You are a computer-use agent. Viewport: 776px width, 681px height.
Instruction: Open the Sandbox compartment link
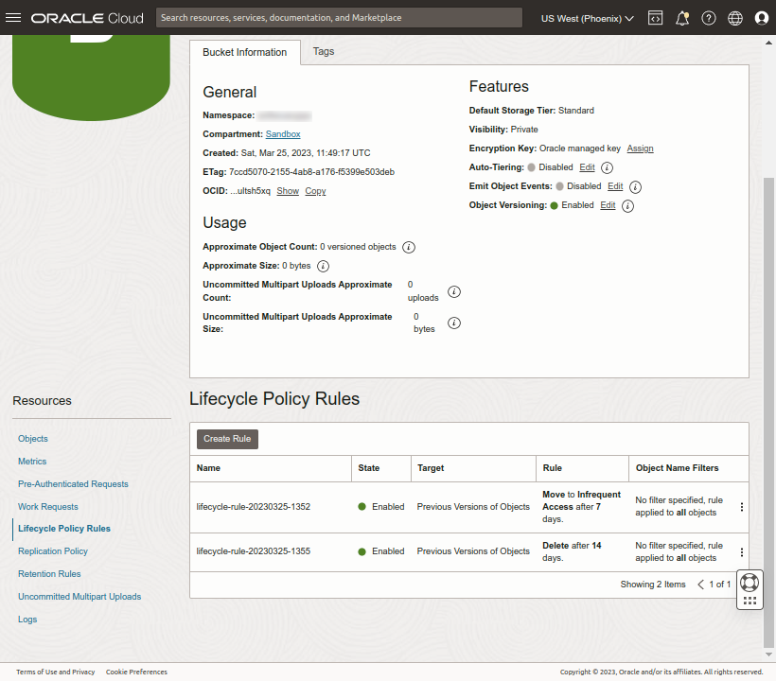point(283,133)
